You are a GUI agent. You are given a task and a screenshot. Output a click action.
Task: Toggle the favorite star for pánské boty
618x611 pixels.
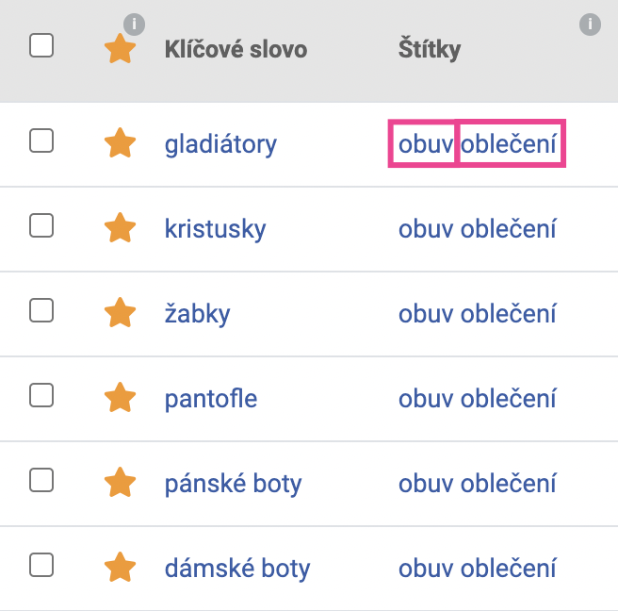pyautogui.click(x=121, y=482)
